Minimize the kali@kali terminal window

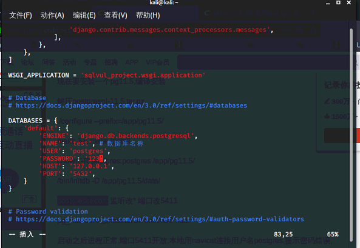[x=328, y=3]
